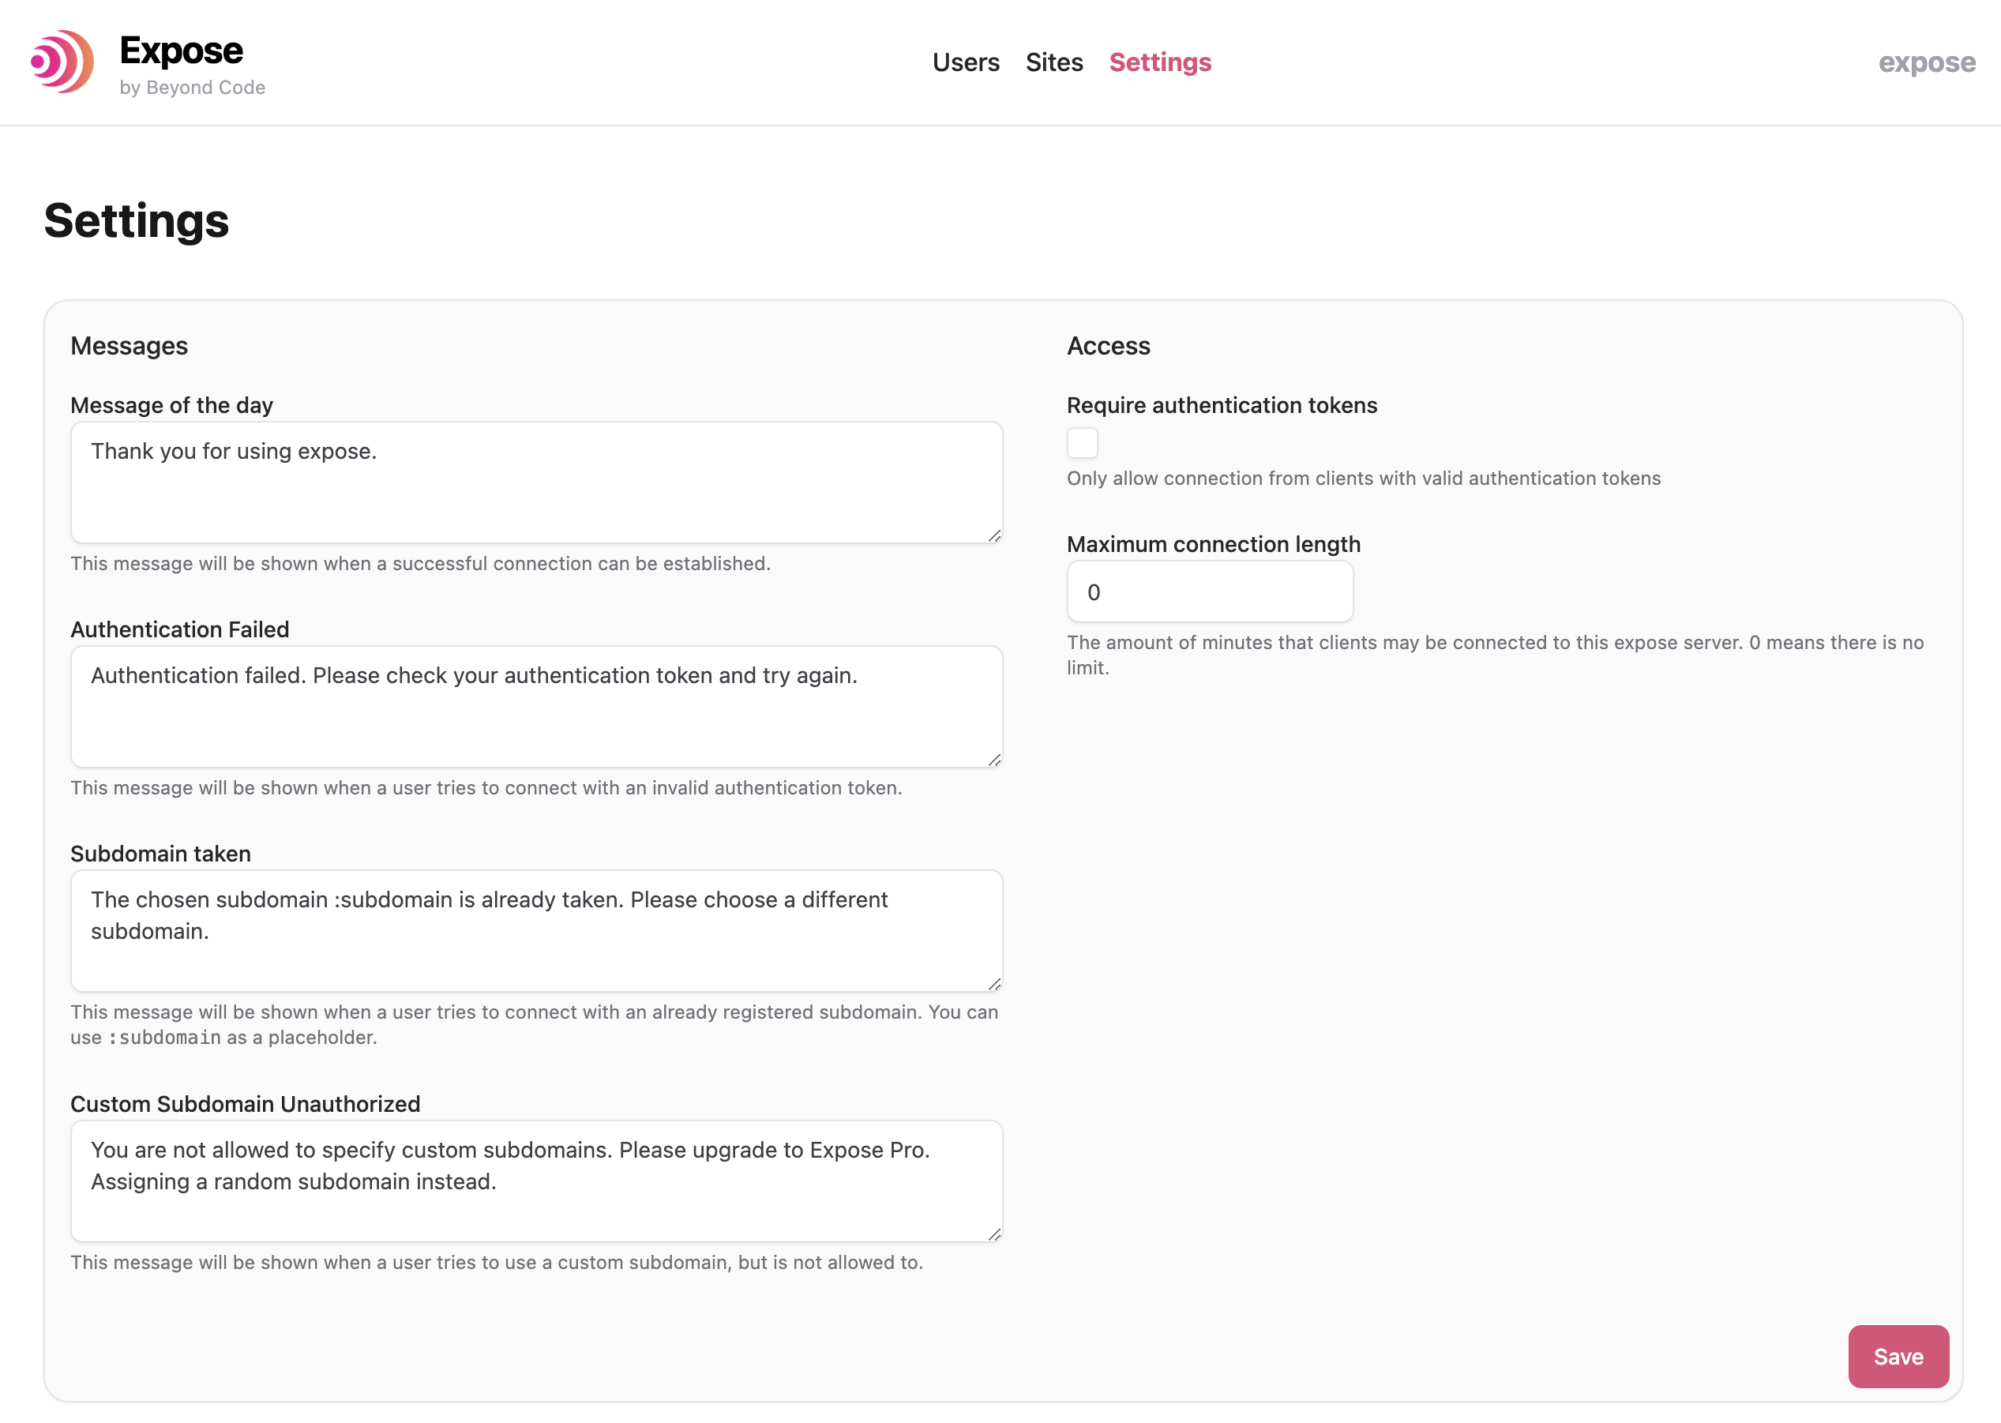Screen dimensions: 2001x1423
Task: Click the 'Maximum connection length' label
Action: pyautogui.click(x=1214, y=544)
